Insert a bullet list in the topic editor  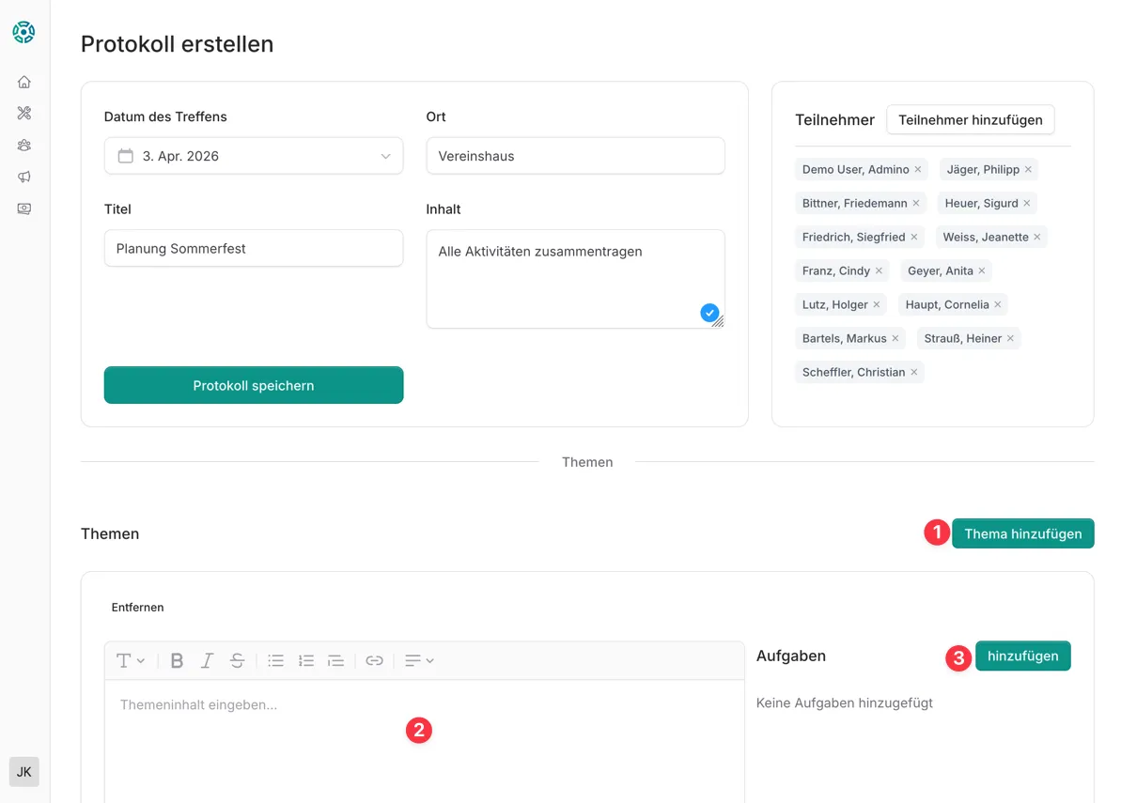[x=275, y=660]
